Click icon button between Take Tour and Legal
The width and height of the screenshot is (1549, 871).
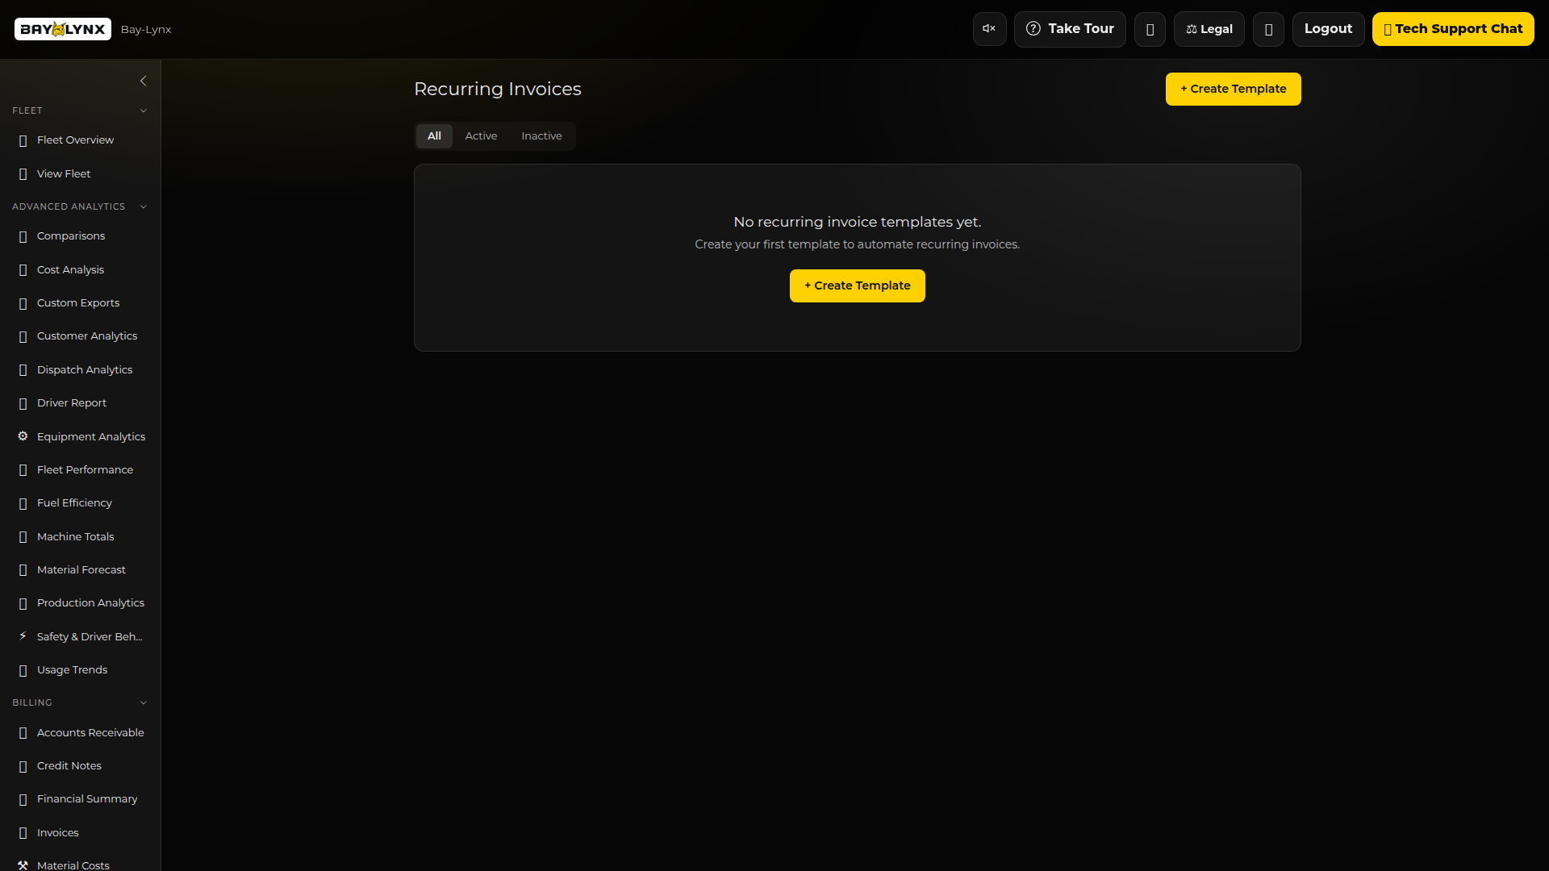click(x=1150, y=29)
